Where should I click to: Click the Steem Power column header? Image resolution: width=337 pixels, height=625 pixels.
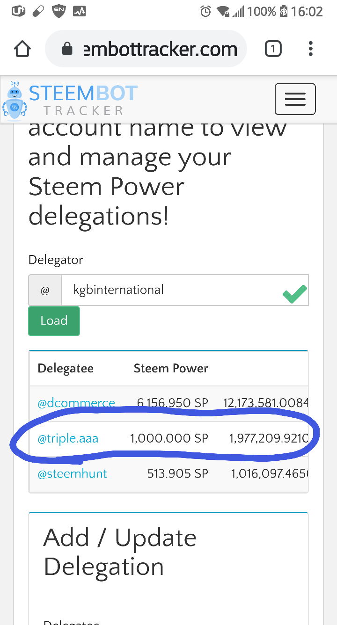(x=171, y=369)
